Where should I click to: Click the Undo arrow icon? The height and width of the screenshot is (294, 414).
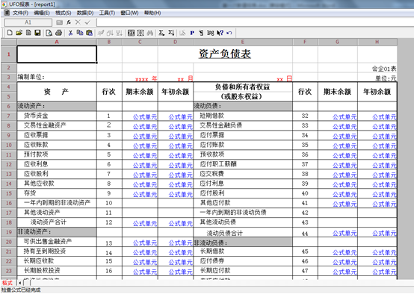229,33
